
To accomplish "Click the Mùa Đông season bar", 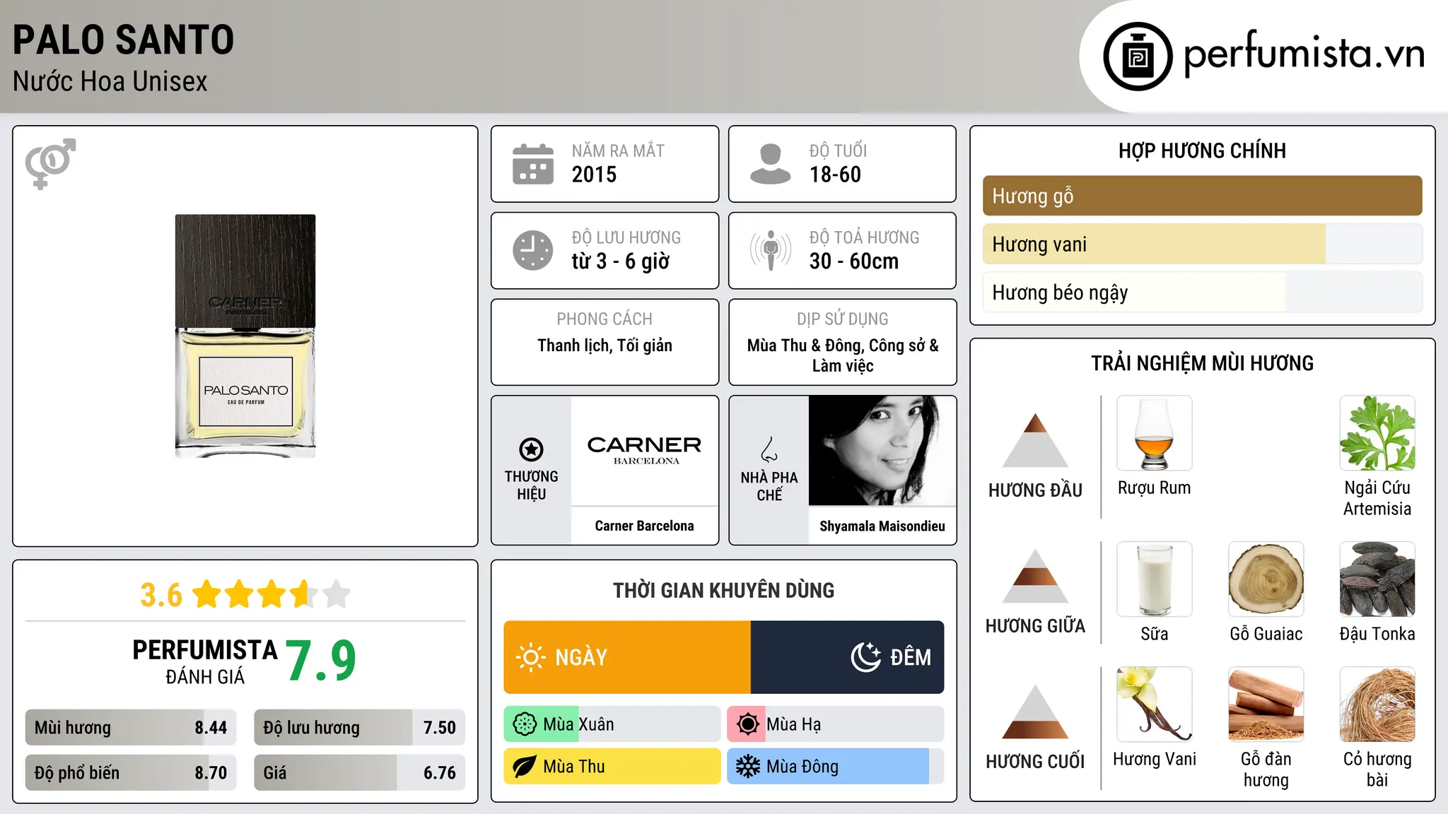I will coord(836,767).
